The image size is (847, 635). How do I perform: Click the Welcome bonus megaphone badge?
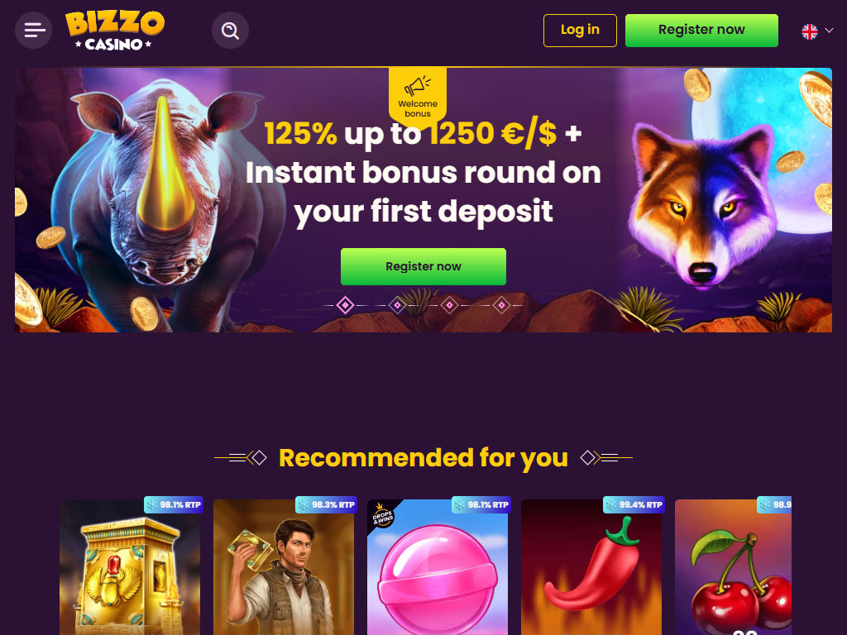pos(418,96)
